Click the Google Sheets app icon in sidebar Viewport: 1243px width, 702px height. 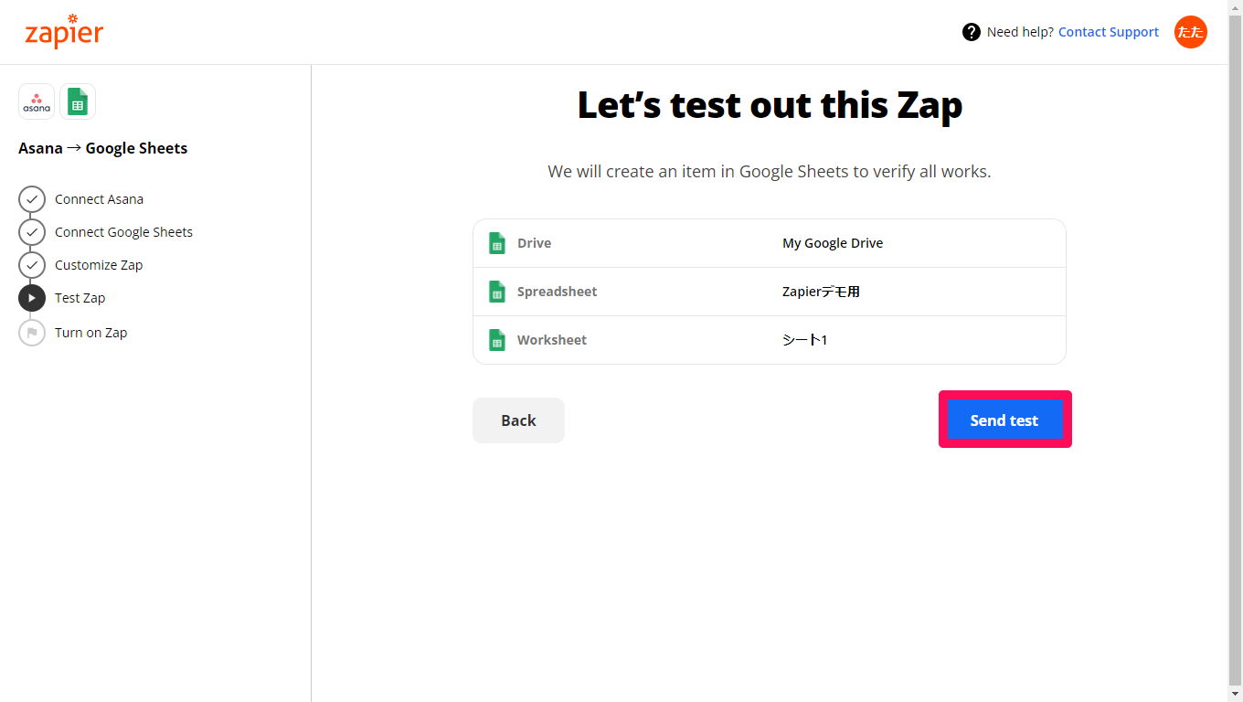click(78, 101)
